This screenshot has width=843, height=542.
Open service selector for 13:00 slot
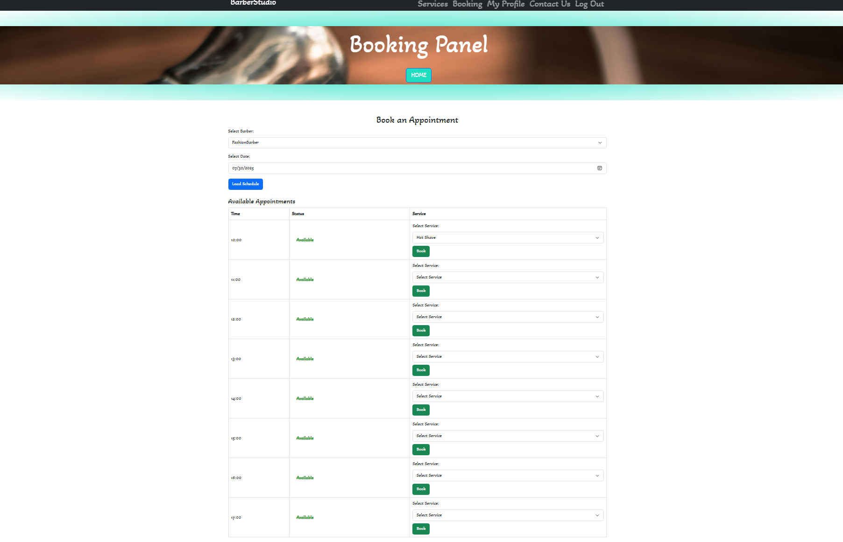click(x=507, y=357)
